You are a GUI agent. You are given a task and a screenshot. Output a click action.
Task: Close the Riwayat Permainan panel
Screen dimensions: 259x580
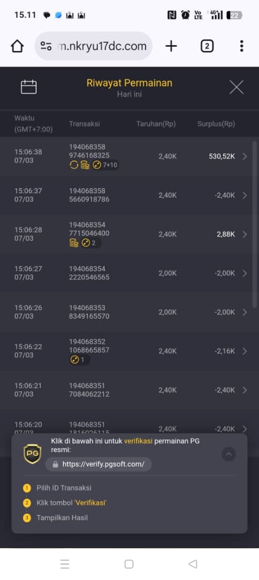click(236, 88)
